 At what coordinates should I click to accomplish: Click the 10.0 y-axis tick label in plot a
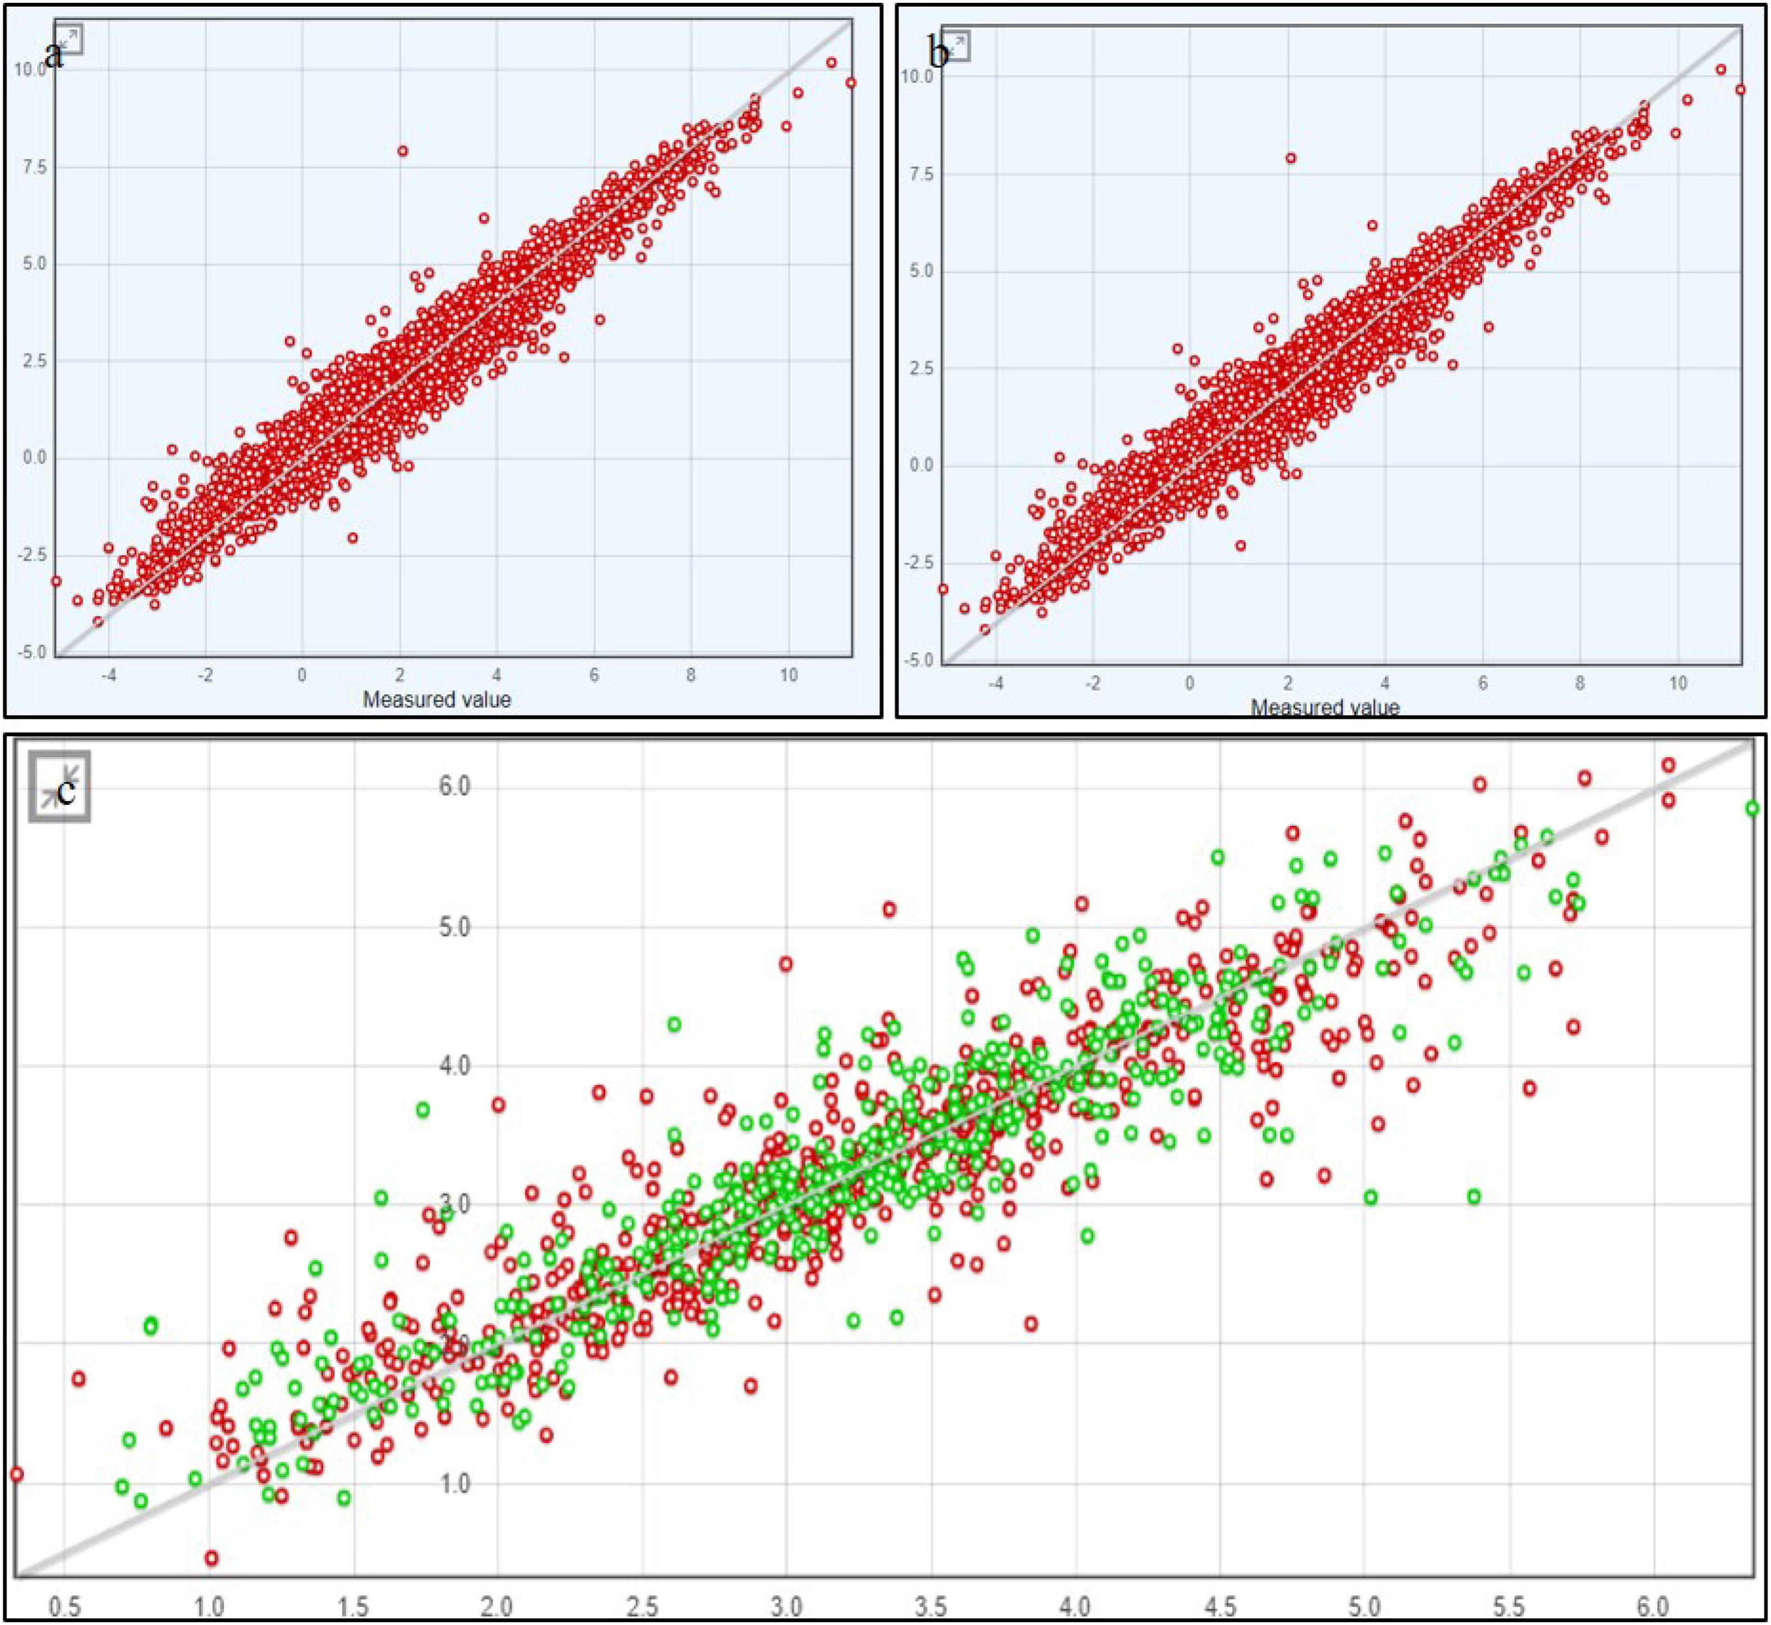pyautogui.click(x=29, y=69)
